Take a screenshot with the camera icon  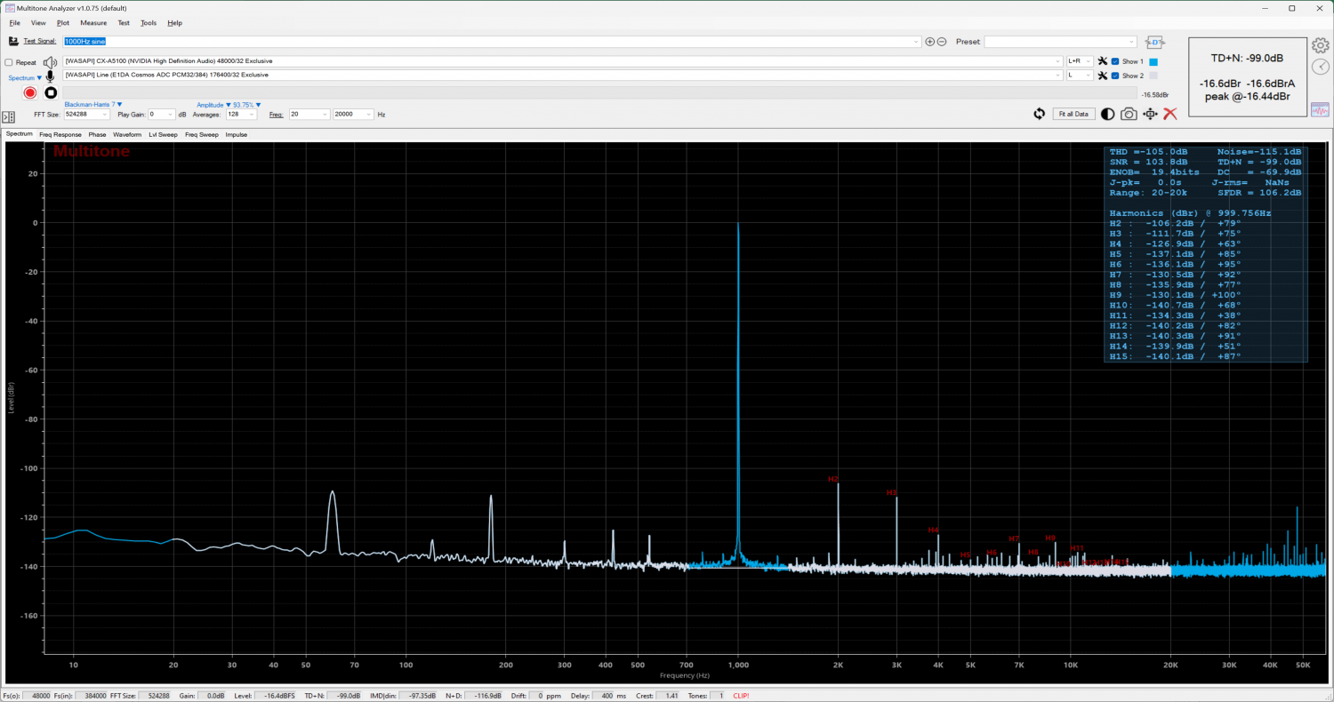pyautogui.click(x=1129, y=114)
